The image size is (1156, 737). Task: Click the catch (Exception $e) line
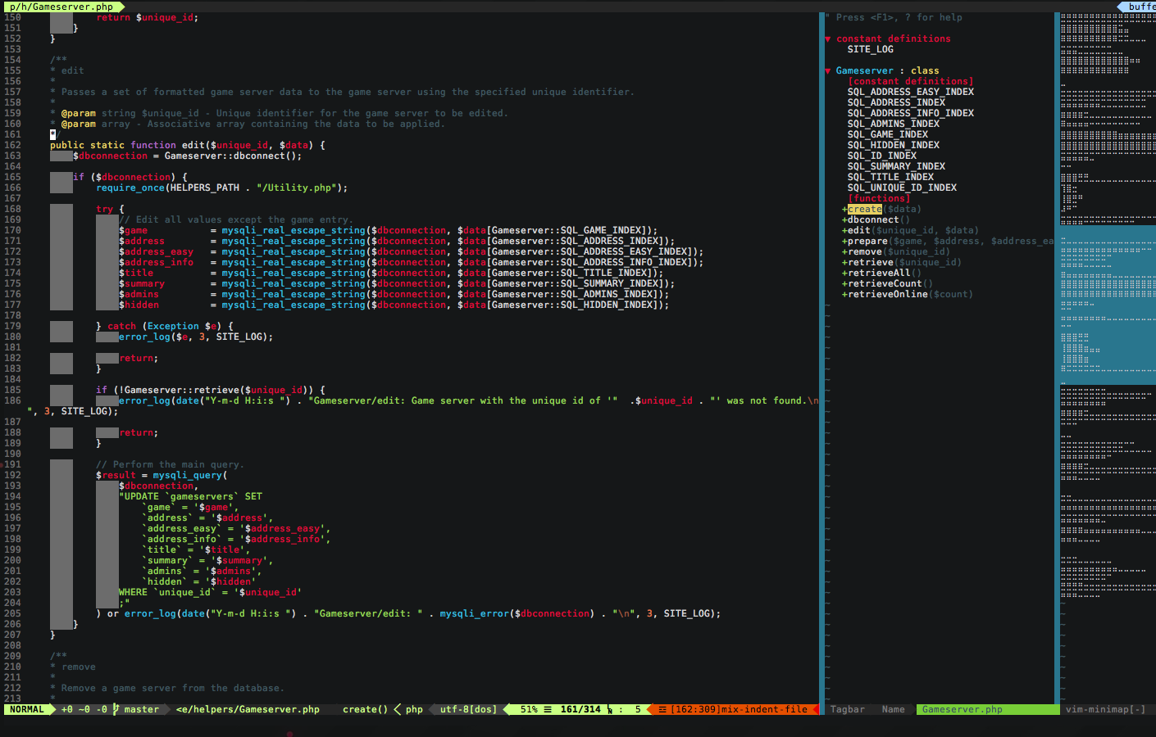(165, 326)
